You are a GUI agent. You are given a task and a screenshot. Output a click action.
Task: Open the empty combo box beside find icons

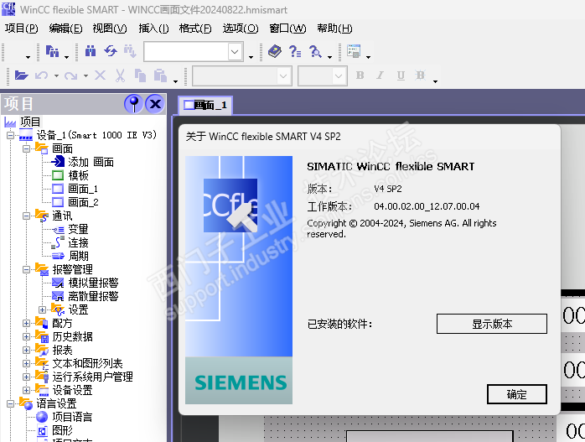pyautogui.click(x=235, y=51)
